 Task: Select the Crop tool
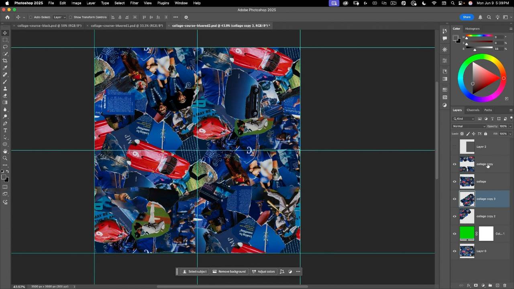tap(5, 61)
